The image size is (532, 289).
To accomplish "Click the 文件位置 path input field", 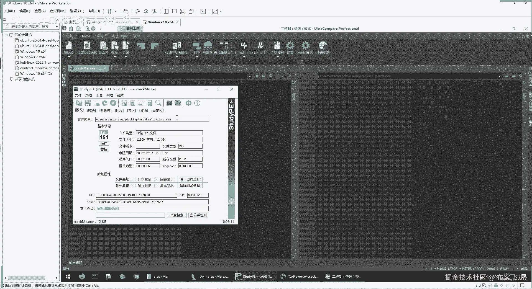I will pos(152,119).
